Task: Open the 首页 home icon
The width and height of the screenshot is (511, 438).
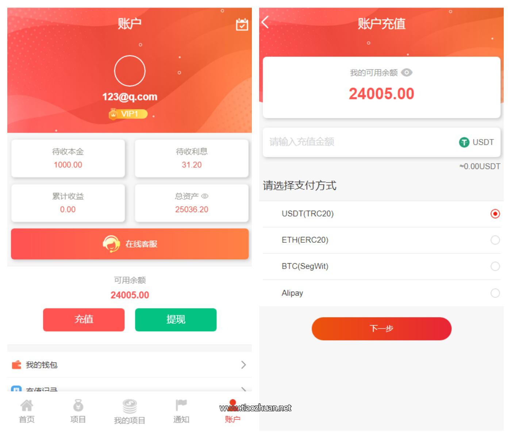Action: coord(27,405)
